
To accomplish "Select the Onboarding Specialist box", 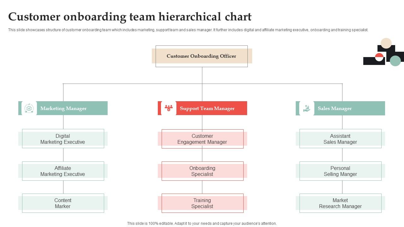I will [202, 171].
